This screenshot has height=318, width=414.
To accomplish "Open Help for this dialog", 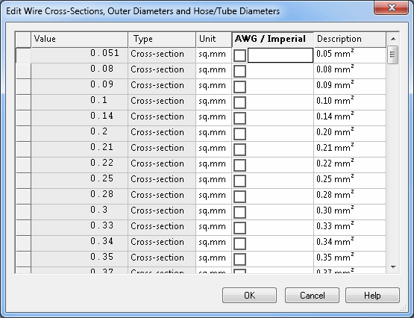I will pos(372,296).
